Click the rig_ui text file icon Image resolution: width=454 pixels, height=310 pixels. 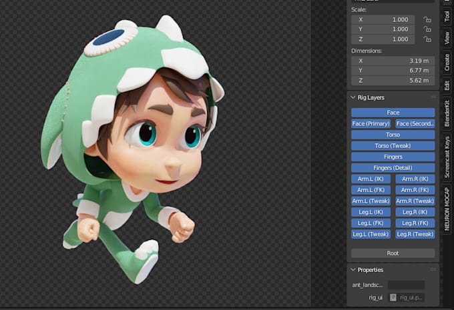pyautogui.click(x=394, y=297)
